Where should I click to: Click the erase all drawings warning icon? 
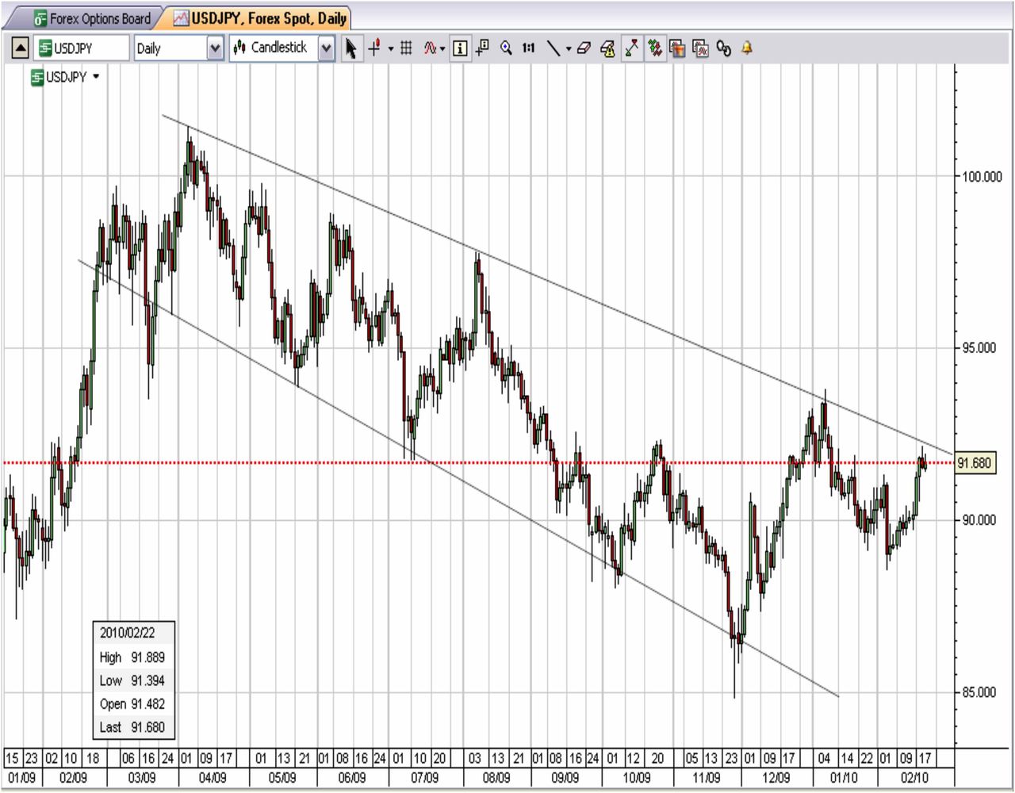[x=608, y=48]
